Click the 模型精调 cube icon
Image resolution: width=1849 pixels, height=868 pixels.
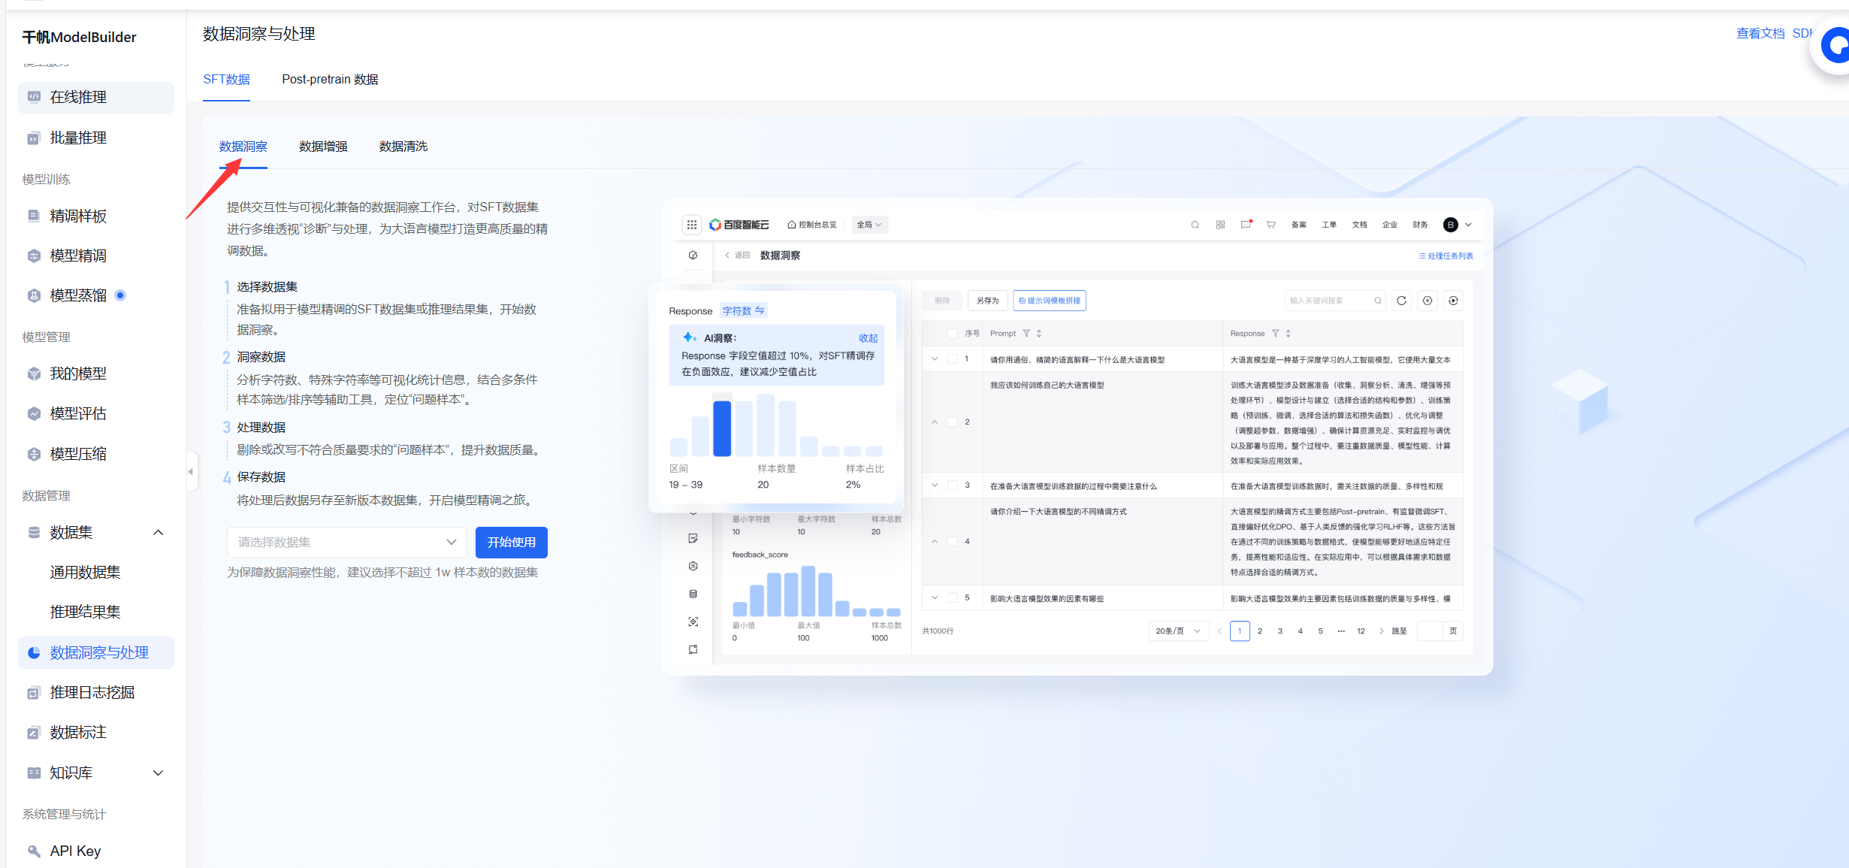click(x=34, y=256)
